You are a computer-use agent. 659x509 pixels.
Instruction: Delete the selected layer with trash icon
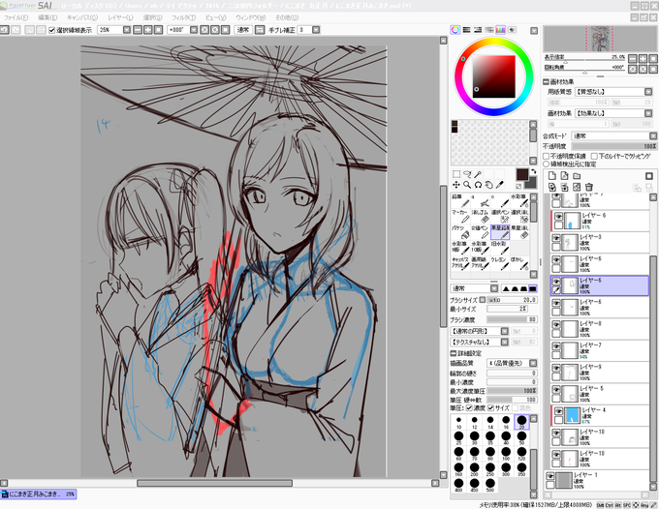(x=589, y=187)
